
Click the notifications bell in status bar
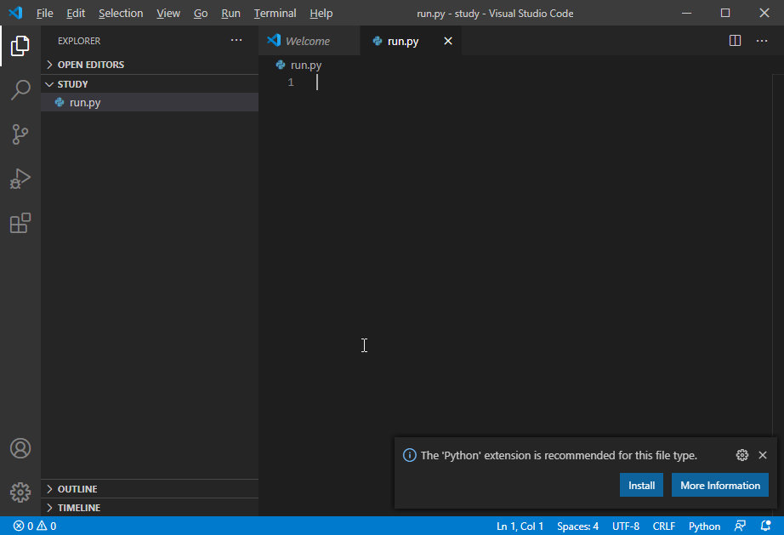pyautogui.click(x=765, y=526)
